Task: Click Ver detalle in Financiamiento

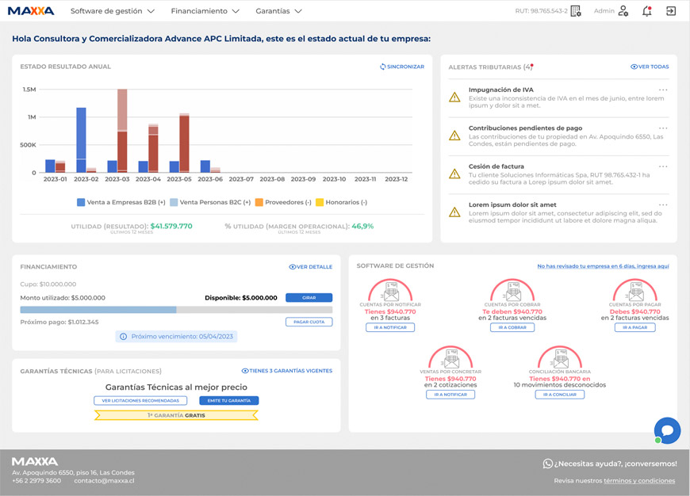Action: (x=311, y=267)
